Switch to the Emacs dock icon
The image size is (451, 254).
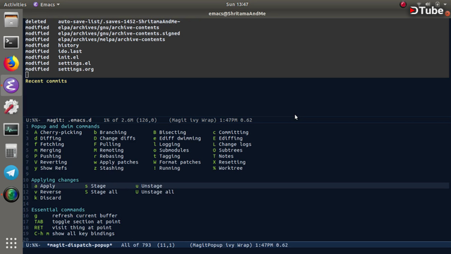pos(11,85)
